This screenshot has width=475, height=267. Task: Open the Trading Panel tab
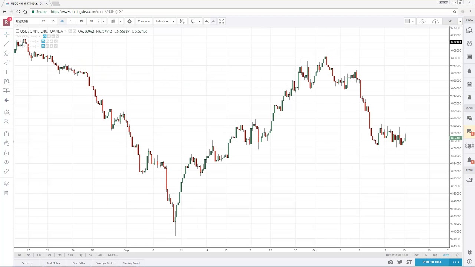(x=131, y=263)
